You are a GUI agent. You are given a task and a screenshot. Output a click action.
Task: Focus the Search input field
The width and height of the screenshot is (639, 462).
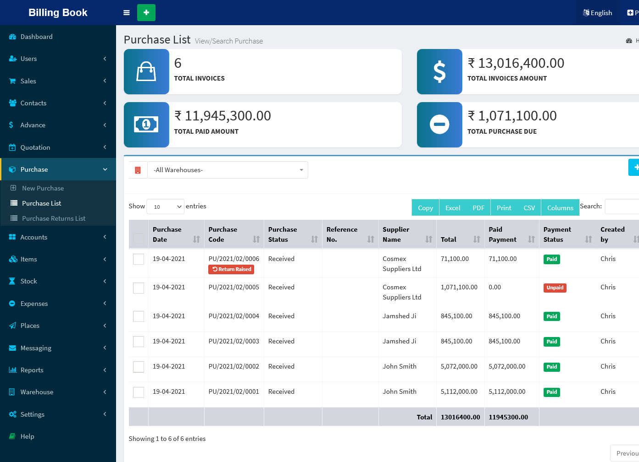tap(622, 207)
